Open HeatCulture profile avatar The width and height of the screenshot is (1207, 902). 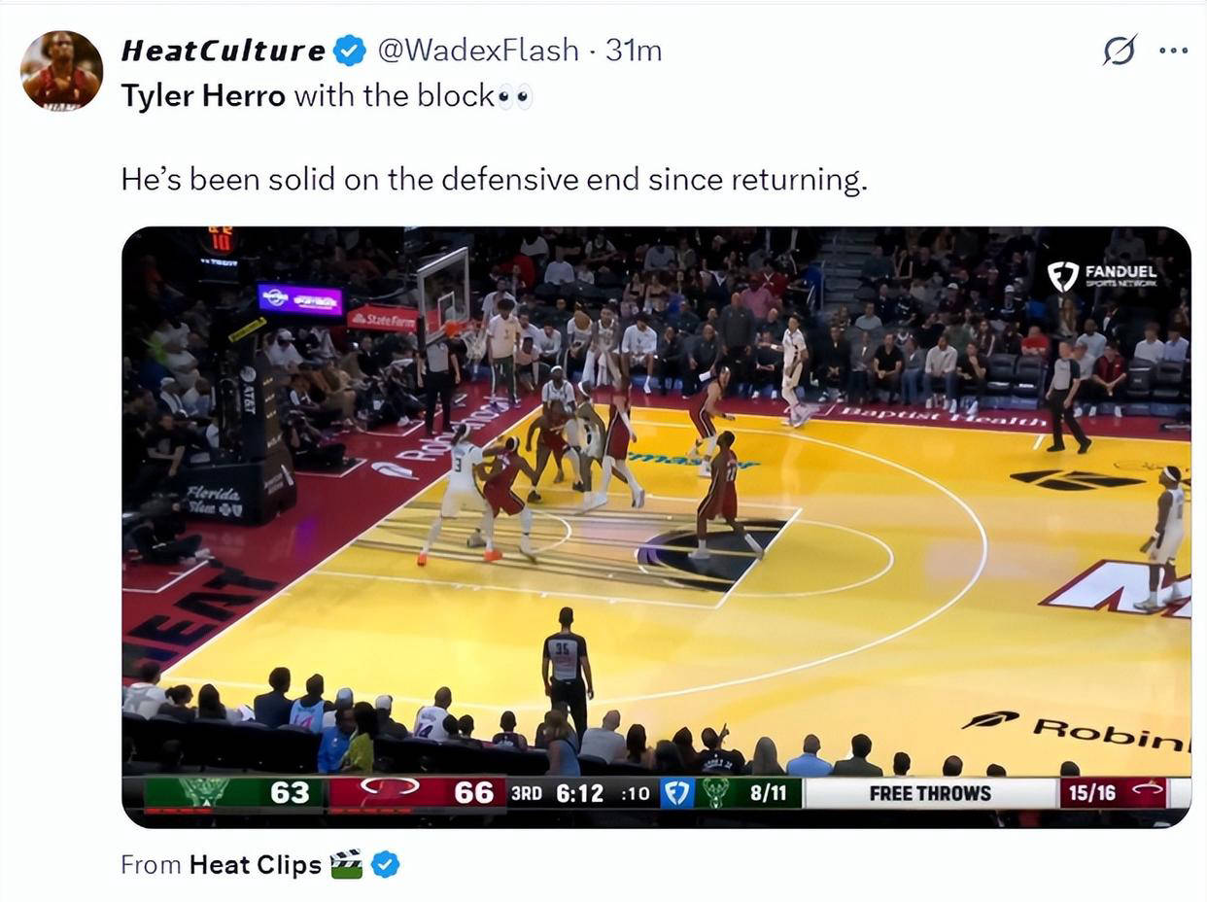pos(61,70)
